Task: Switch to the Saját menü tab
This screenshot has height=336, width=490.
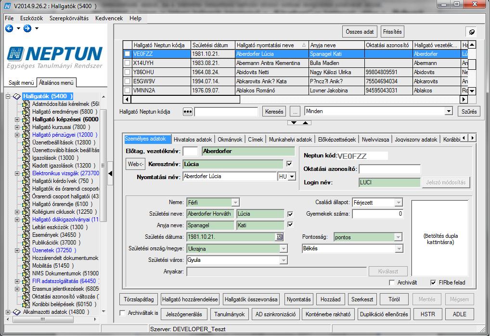Action: point(21,82)
